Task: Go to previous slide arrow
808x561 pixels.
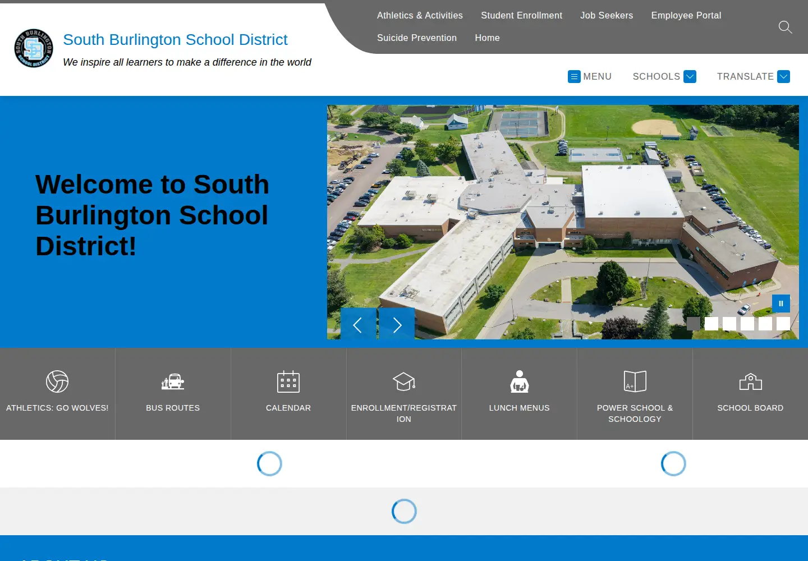Action: click(x=359, y=324)
